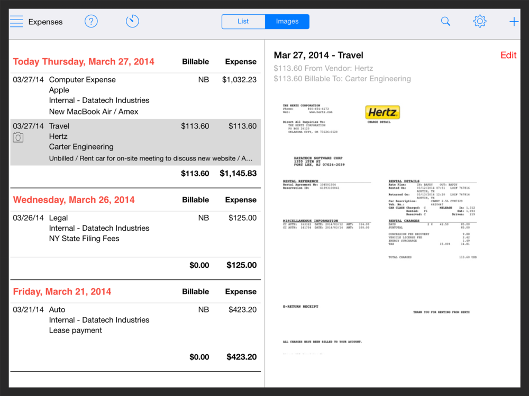Screen dimensions: 529x396
Task: Click 'TOTAL CHARGES' on the receipt
Action: [400, 257]
